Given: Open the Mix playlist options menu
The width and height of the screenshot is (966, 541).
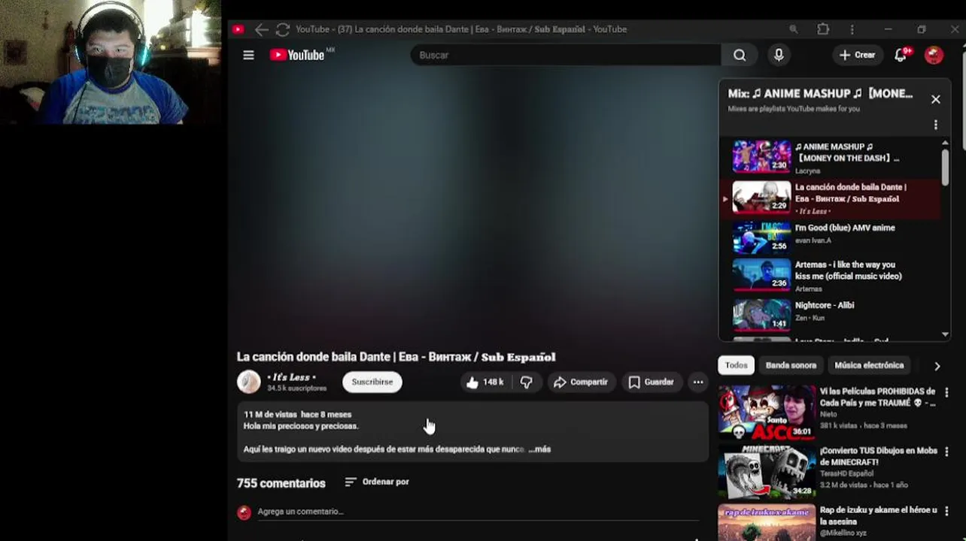Looking at the screenshot, I should (935, 125).
